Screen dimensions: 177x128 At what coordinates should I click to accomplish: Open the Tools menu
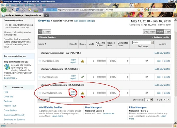click(38, 5)
